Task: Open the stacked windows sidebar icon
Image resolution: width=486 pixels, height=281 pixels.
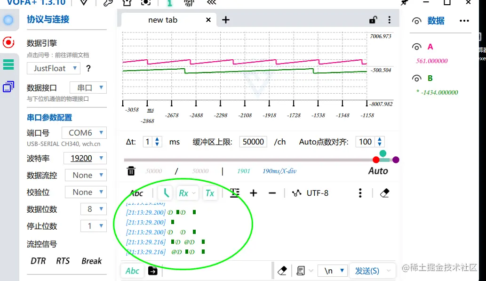Action: tap(8, 87)
